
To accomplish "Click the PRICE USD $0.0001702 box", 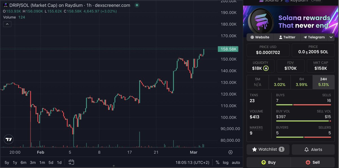I will 268,50.
